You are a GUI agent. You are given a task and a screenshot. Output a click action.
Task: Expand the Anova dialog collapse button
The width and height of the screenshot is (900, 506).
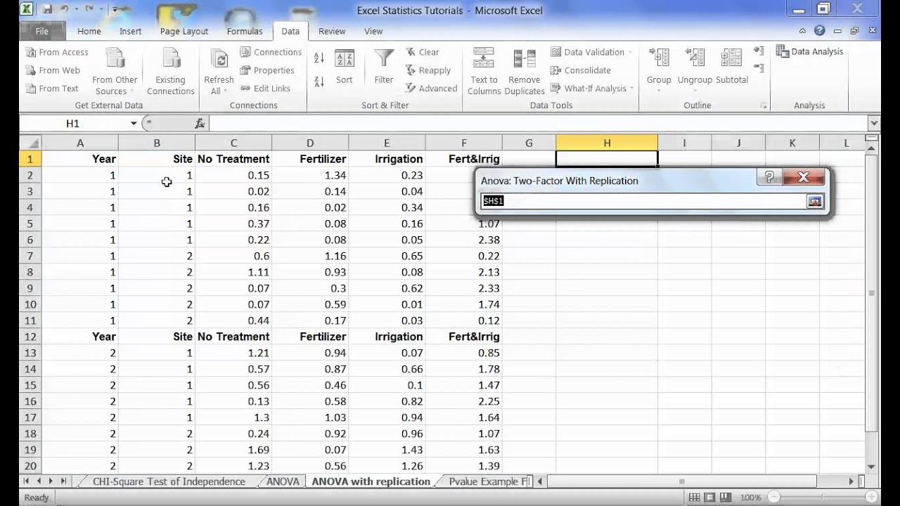(814, 201)
